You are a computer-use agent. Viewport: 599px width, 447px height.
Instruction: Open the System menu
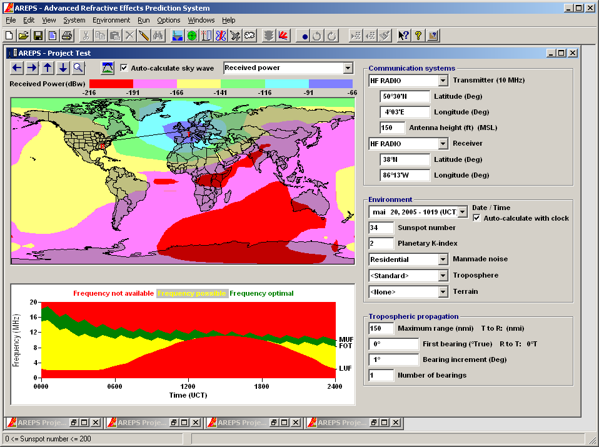click(74, 20)
